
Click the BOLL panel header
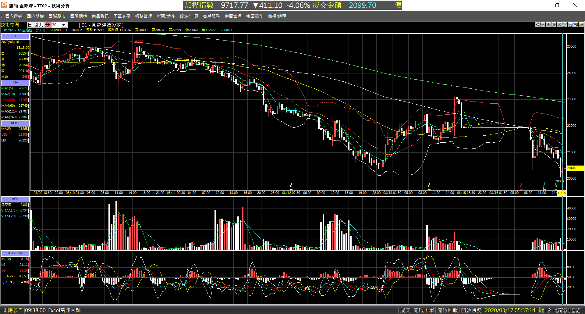15,123
